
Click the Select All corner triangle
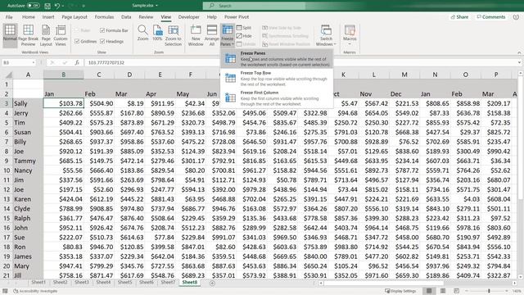click(9, 75)
